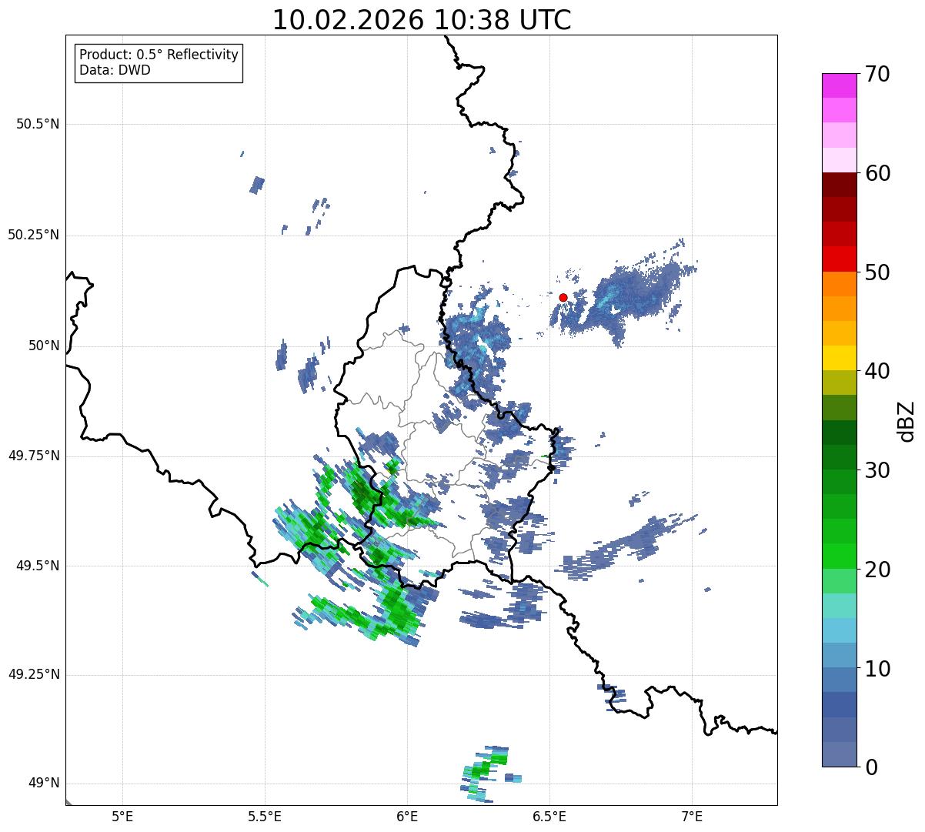This screenshot has width=925, height=832.
Task: Click the 50.5°N latitude label
Action: (x=37, y=124)
